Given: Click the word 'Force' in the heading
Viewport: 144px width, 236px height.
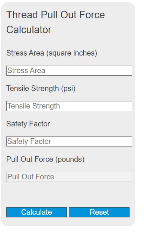Looking at the screenshot, I should (x=92, y=15).
